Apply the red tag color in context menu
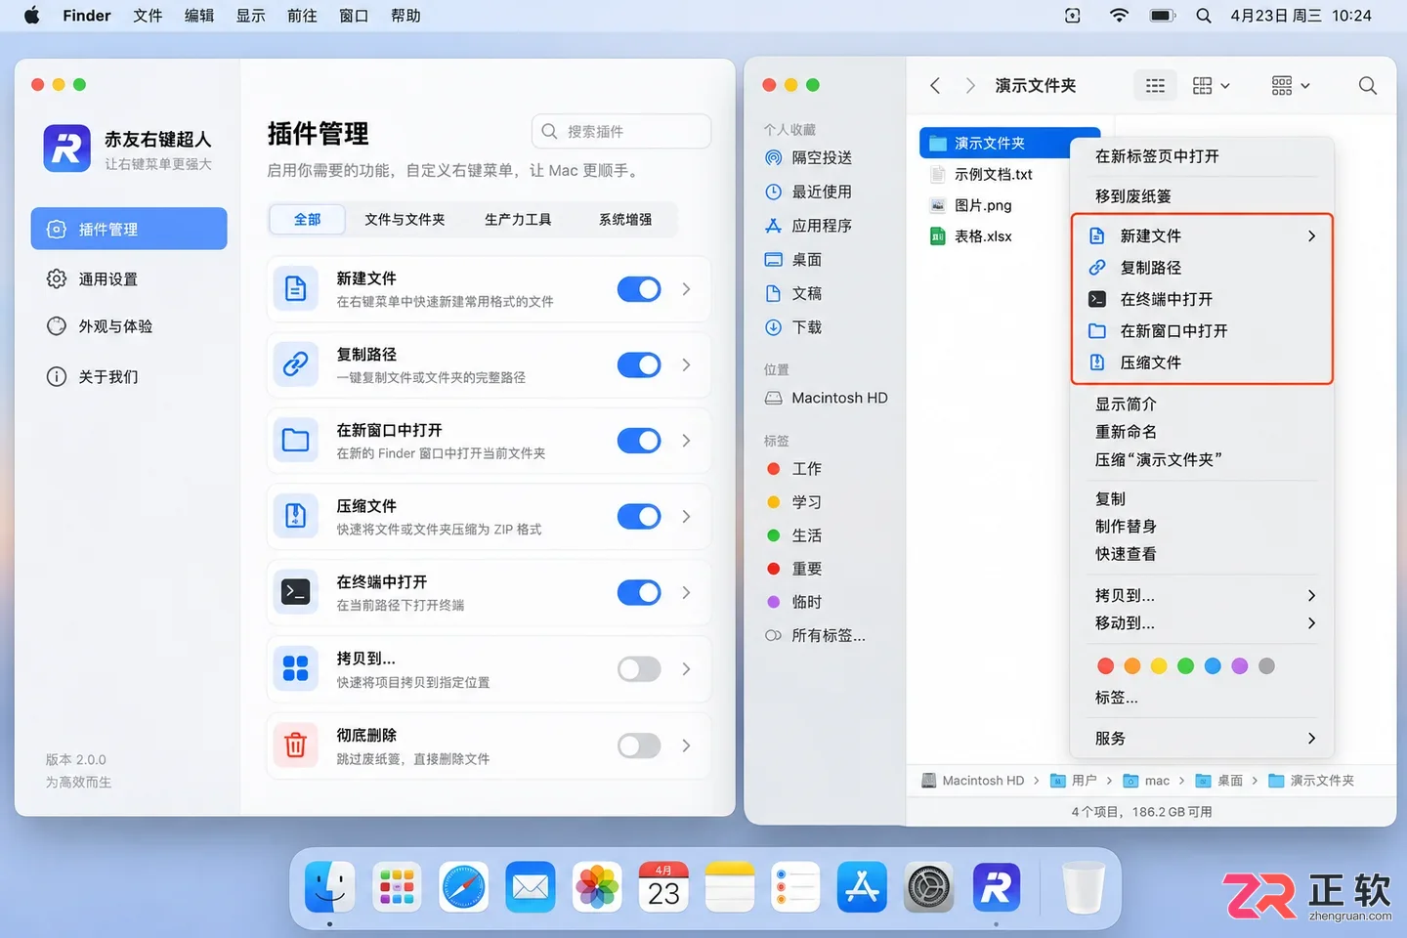The width and height of the screenshot is (1407, 938). 1105,666
